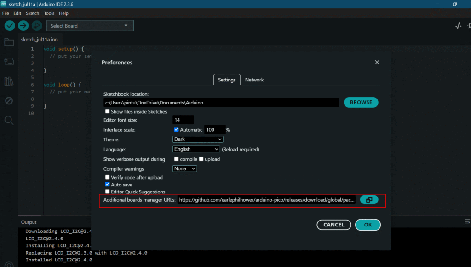Uncheck Automatic interface scale

click(x=176, y=130)
